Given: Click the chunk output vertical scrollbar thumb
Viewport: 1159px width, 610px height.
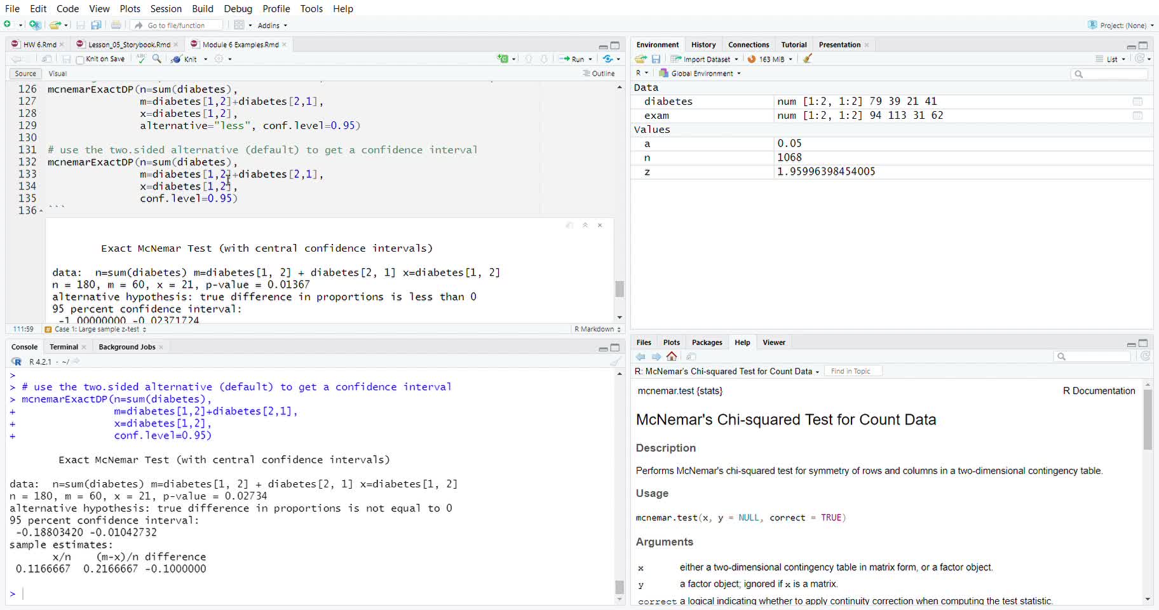Looking at the screenshot, I should (619, 289).
